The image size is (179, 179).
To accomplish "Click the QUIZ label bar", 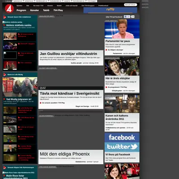I will click(71, 88).
